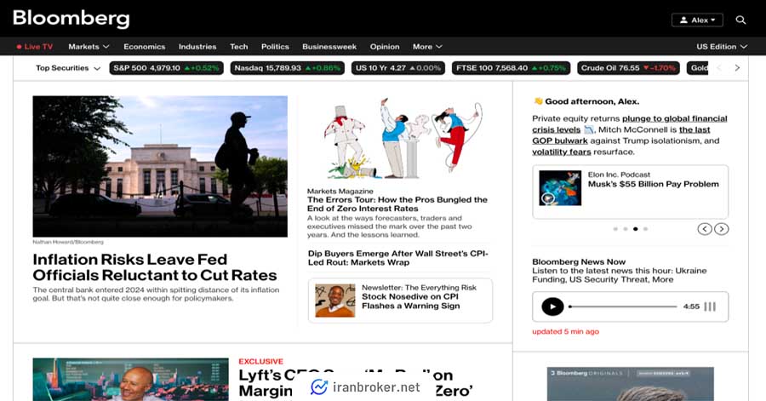766x401 pixels.
Task: Open Musk's $55 Billion Pay Problem
Action: 653,184
